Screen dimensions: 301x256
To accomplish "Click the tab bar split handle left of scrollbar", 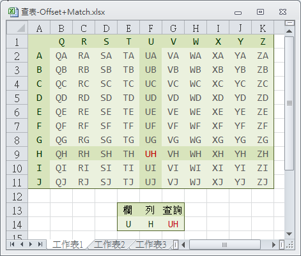I will pyautogui.click(x=176, y=245).
